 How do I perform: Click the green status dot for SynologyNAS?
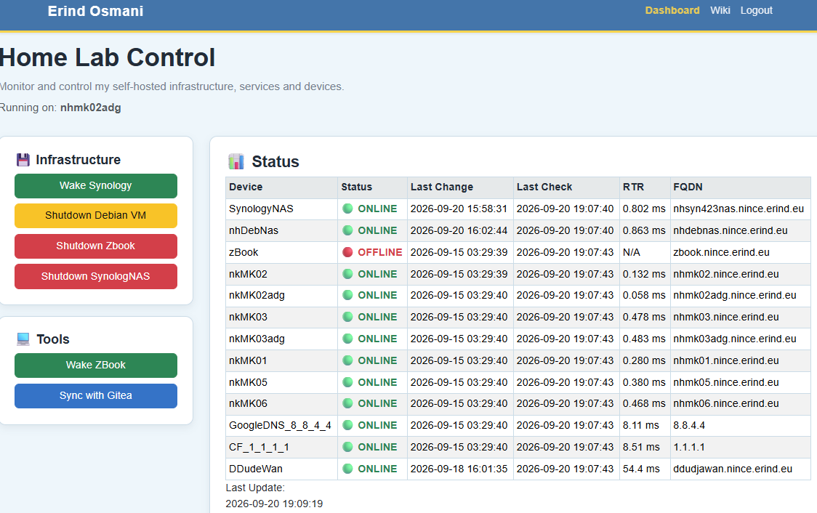347,209
